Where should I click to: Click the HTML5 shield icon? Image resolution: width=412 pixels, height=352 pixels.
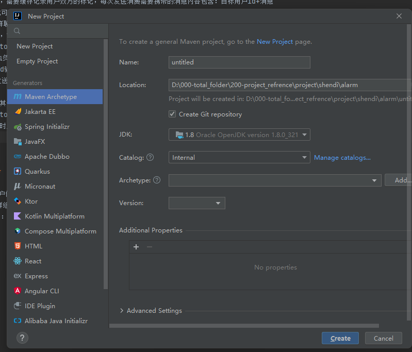[x=18, y=246]
